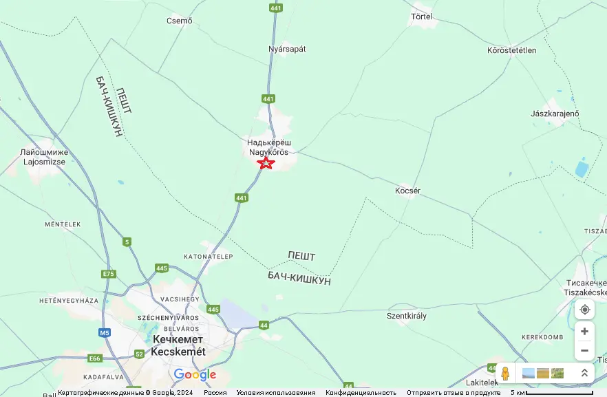The width and height of the screenshot is (607, 397).
Task: Choose the second layer thumbnail
Action: (543, 373)
